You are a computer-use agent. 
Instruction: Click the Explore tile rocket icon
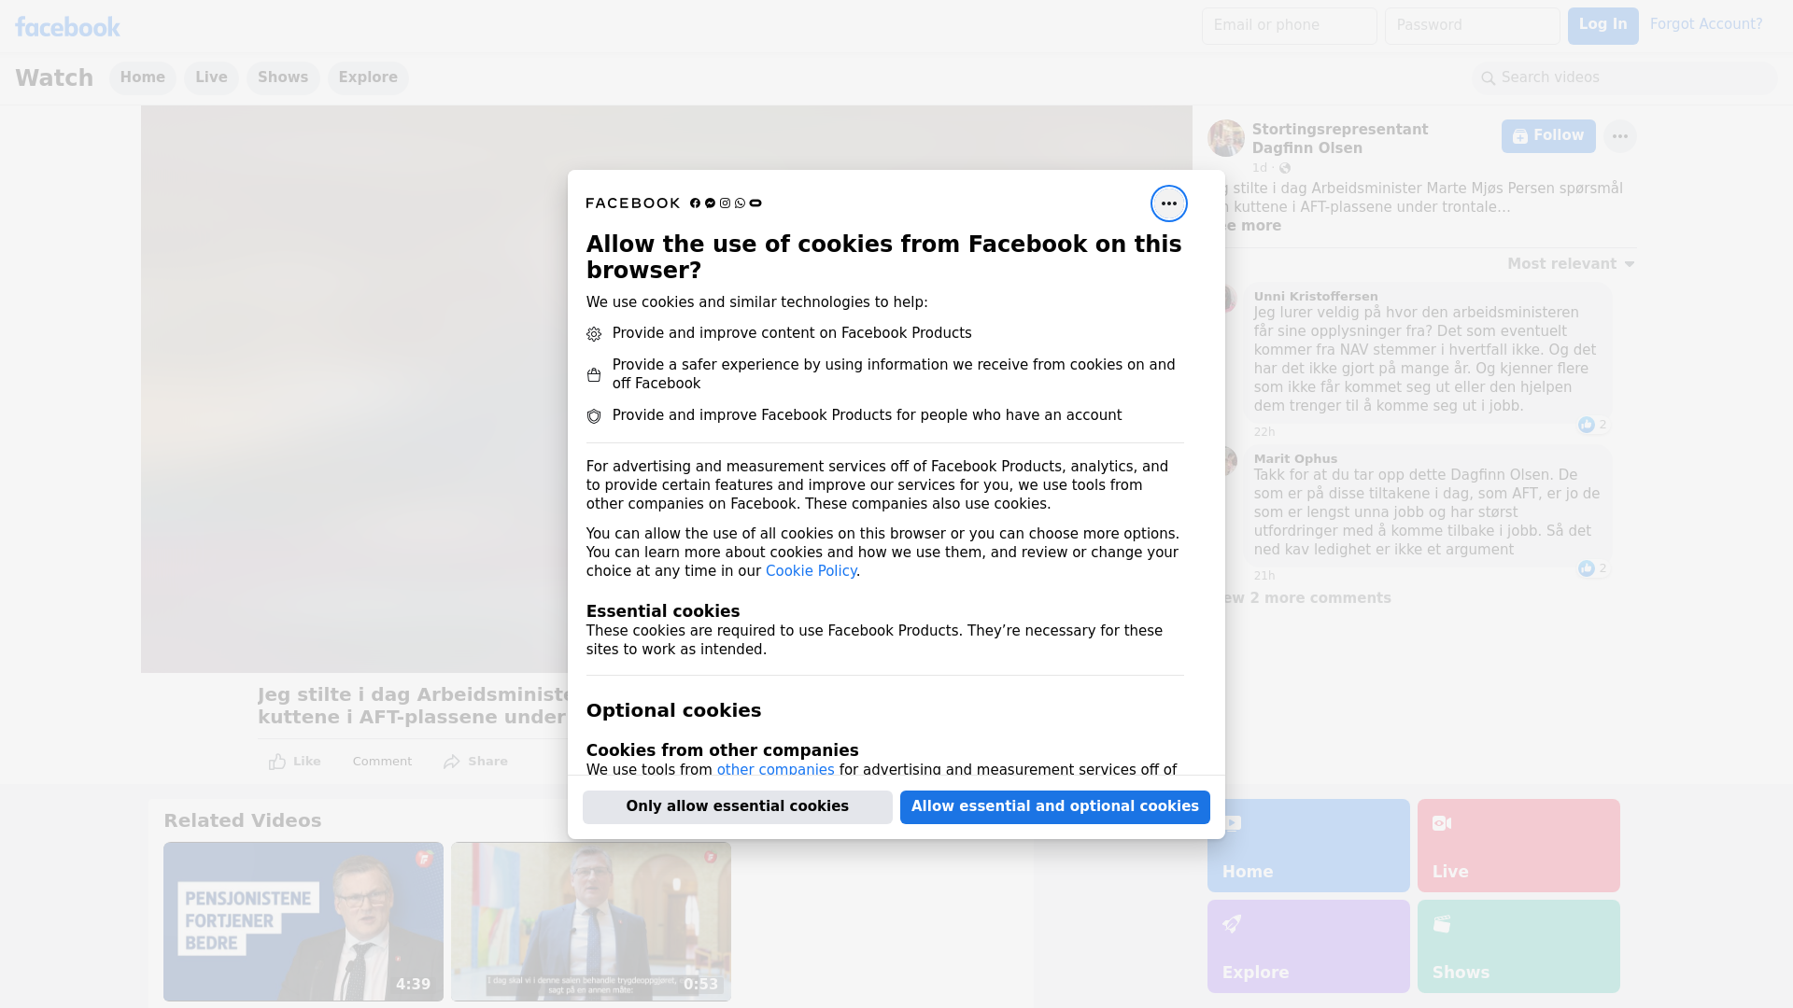pos(1232,923)
